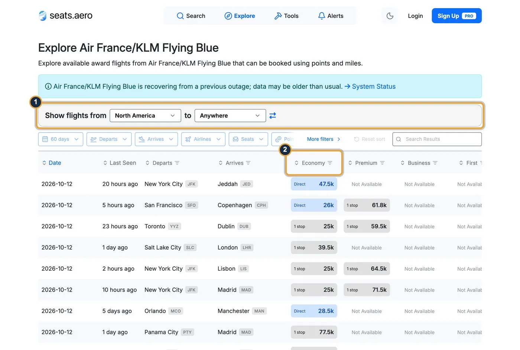
Task: Click the info icon in the outage banner
Action: point(48,86)
